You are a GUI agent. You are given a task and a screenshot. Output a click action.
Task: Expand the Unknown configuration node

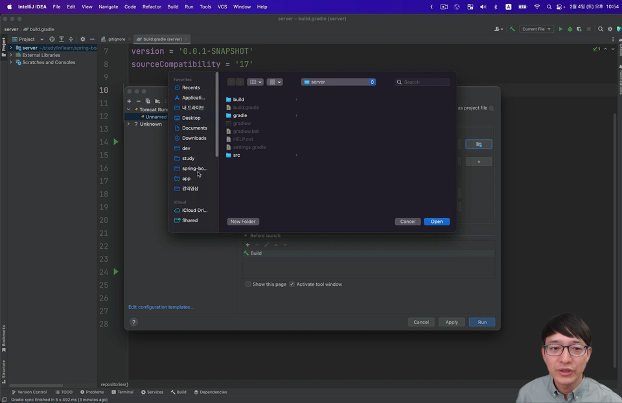click(x=128, y=124)
